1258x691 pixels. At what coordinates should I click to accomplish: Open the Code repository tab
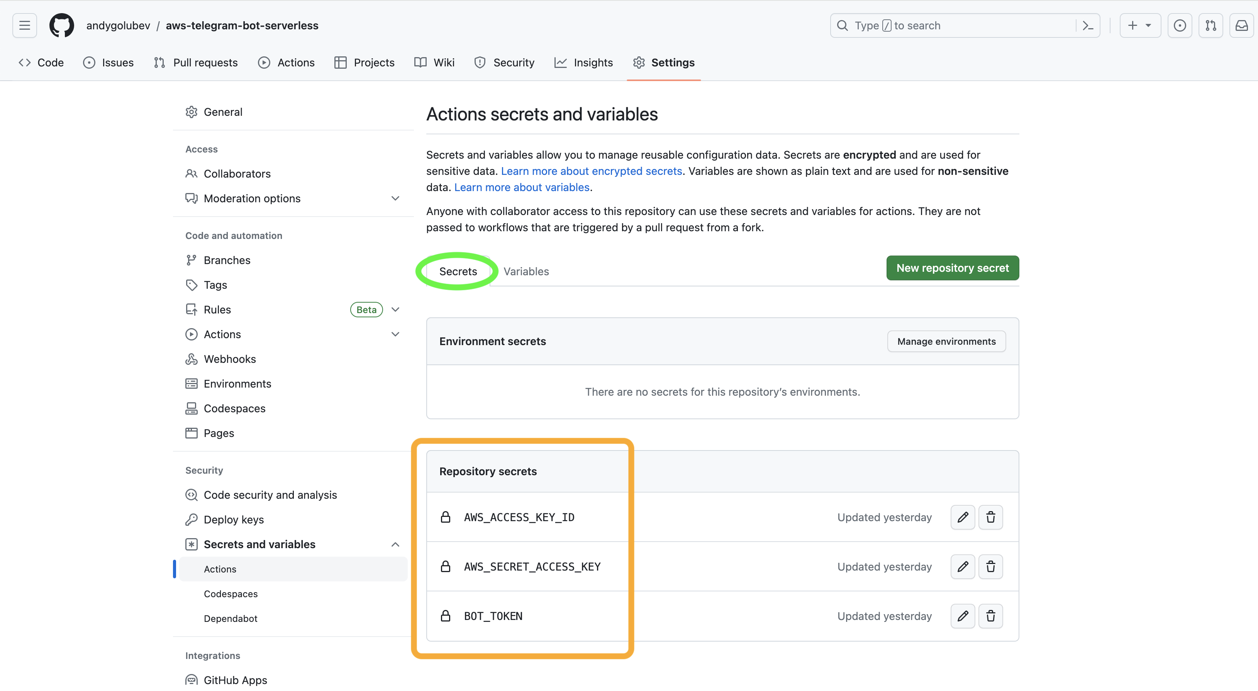coord(41,63)
